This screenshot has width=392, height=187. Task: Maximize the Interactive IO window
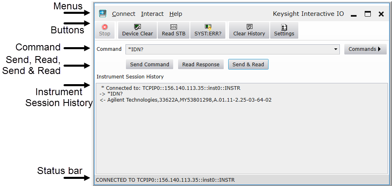368,14
